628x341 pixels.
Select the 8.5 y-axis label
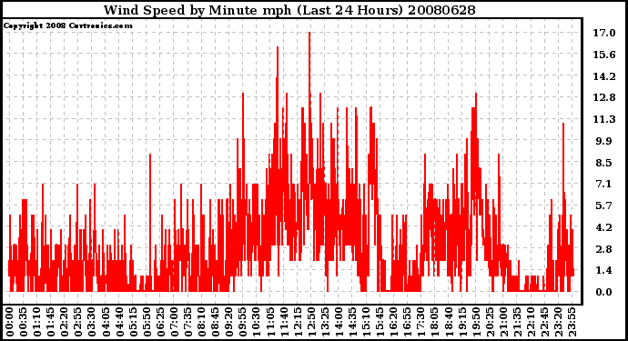pyautogui.click(x=604, y=163)
